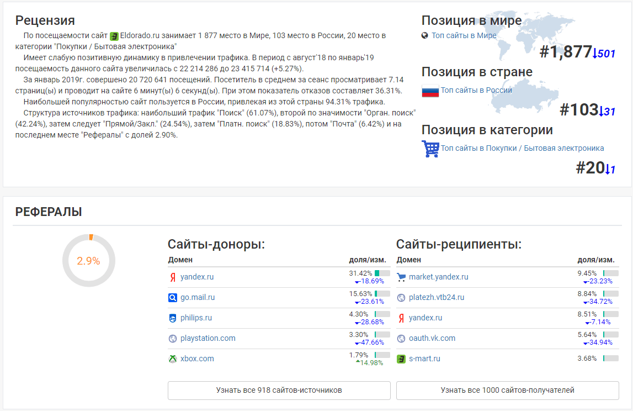Click доля/изм. column header under Сайты-реципиенты
Screen dimensions: 633x411
pyautogui.click(x=596, y=260)
